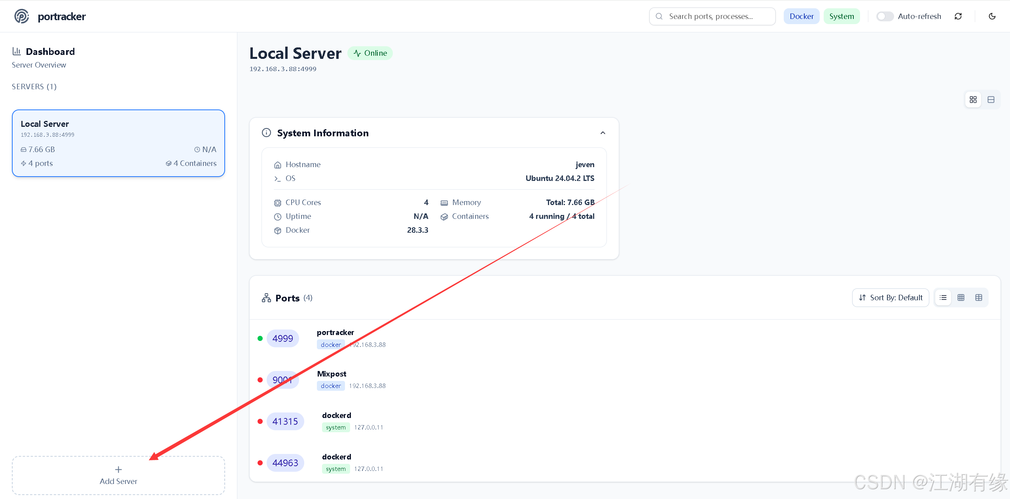Screen dimensions: 1010x499
Task: Toggle the System filter chip
Action: pos(841,16)
